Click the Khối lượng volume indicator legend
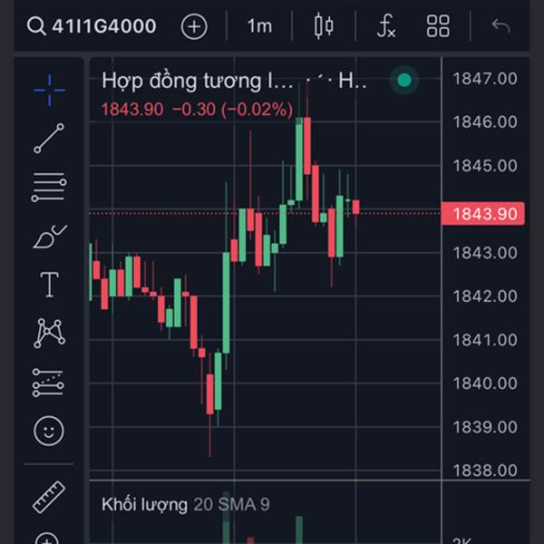The image size is (544, 544). click(x=144, y=505)
